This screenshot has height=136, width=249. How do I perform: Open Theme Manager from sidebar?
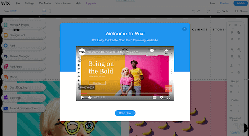(24, 56)
